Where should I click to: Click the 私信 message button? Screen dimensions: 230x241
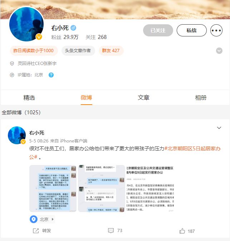(191, 30)
